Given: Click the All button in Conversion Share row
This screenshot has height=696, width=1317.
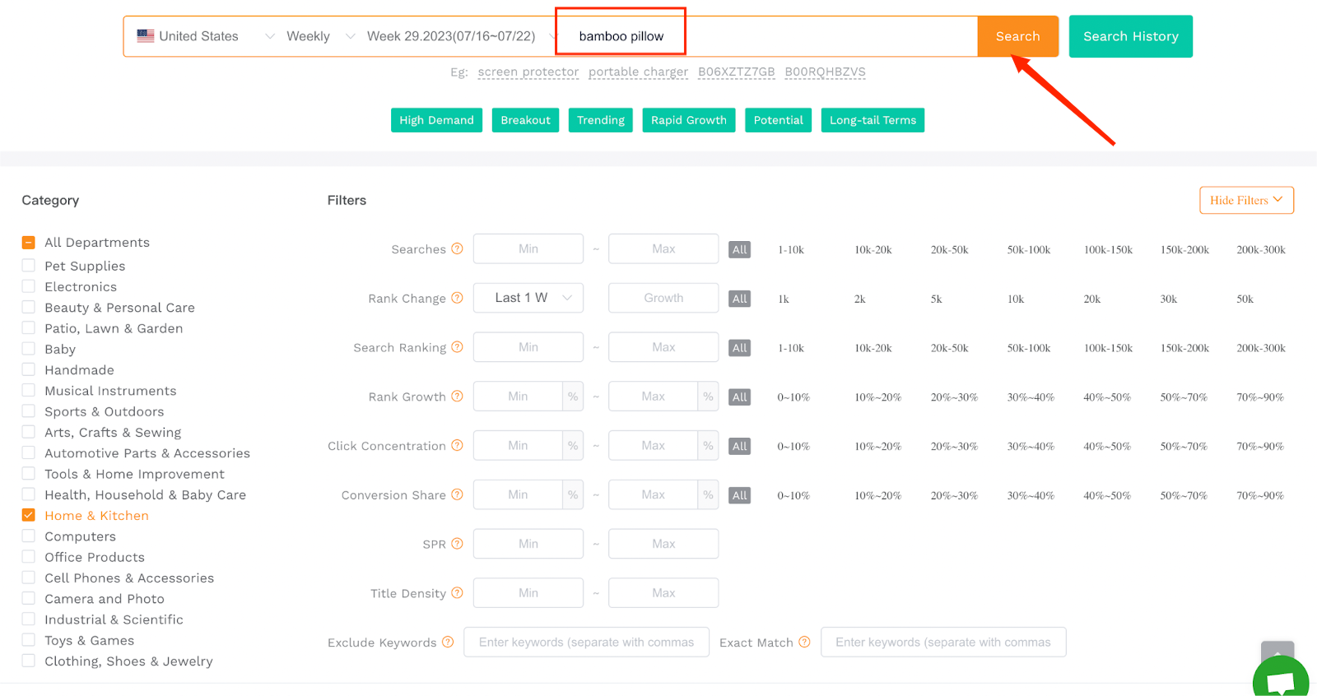Looking at the screenshot, I should point(740,495).
